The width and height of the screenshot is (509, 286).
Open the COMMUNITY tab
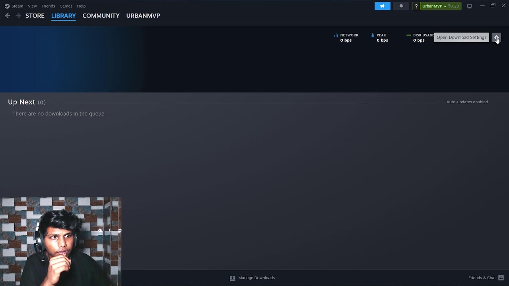click(x=101, y=16)
